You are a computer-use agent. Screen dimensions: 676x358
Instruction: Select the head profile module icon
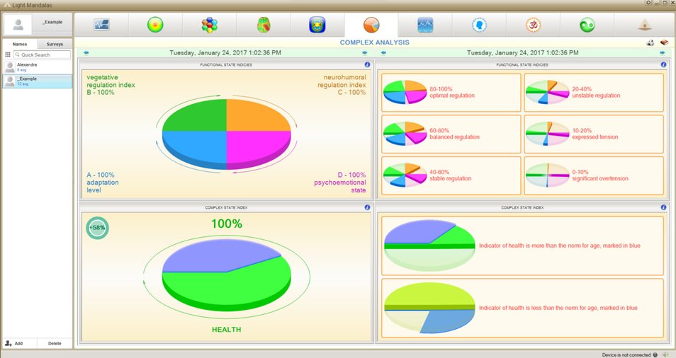(x=479, y=25)
